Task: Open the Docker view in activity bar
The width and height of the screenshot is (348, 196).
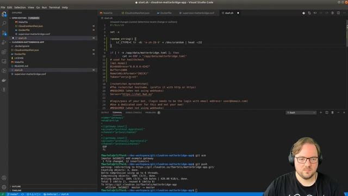Action: (4, 80)
